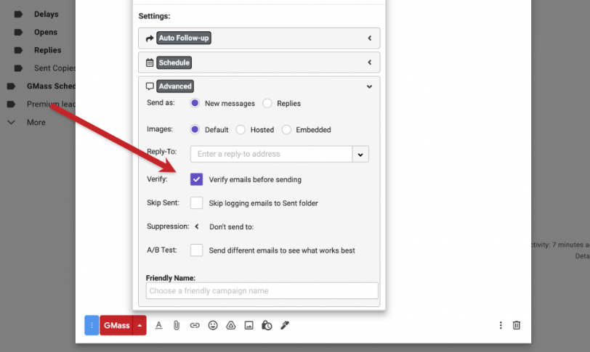590x352 pixels.
Task: Open the Delays label
Action: click(x=47, y=15)
